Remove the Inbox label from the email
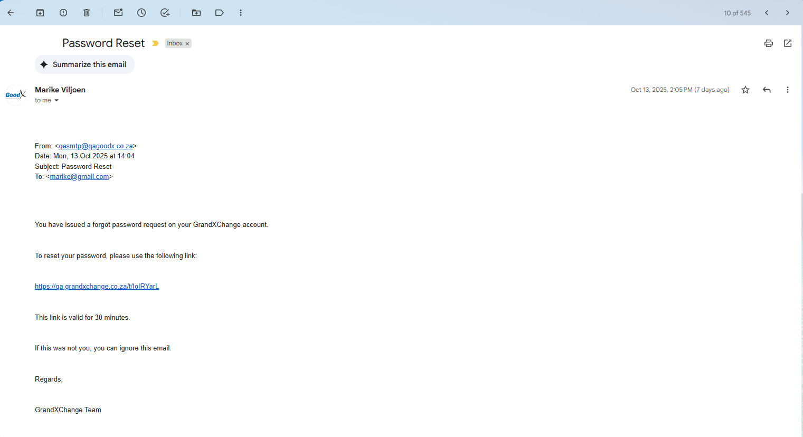Image resolution: width=803 pixels, height=437 pixels. [x=187, y=44]
